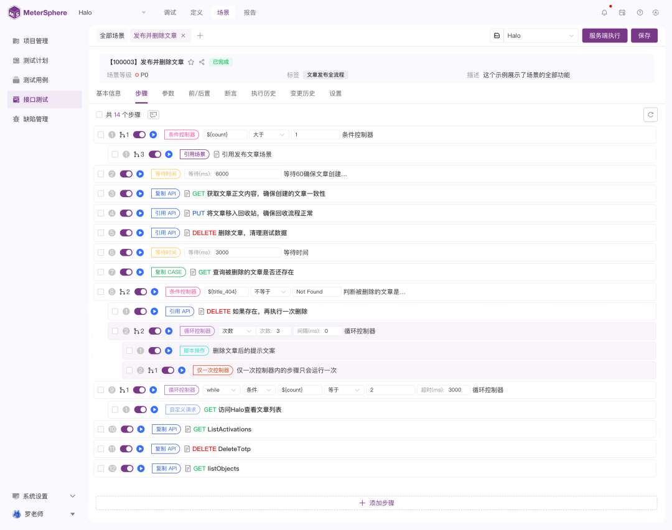Click the 保存 button
This screenshot has height=530, width=672.
[x=644, y=35]
